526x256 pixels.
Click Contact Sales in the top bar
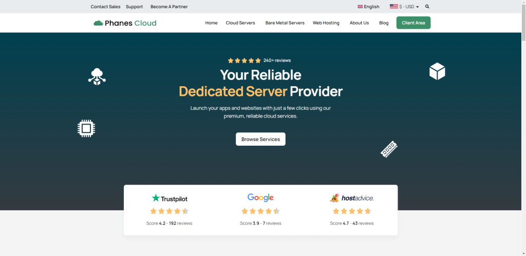[105, 7]
